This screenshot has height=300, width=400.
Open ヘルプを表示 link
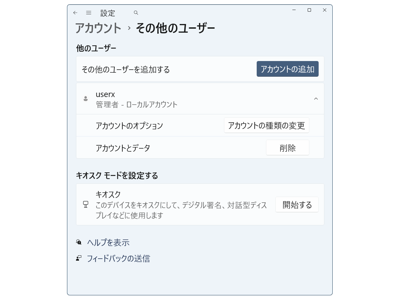pyautogui.click(x=108, y=243)
